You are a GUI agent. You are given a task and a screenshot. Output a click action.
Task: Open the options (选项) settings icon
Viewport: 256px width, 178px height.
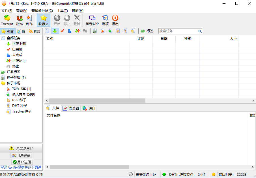[x=105, y=20]
